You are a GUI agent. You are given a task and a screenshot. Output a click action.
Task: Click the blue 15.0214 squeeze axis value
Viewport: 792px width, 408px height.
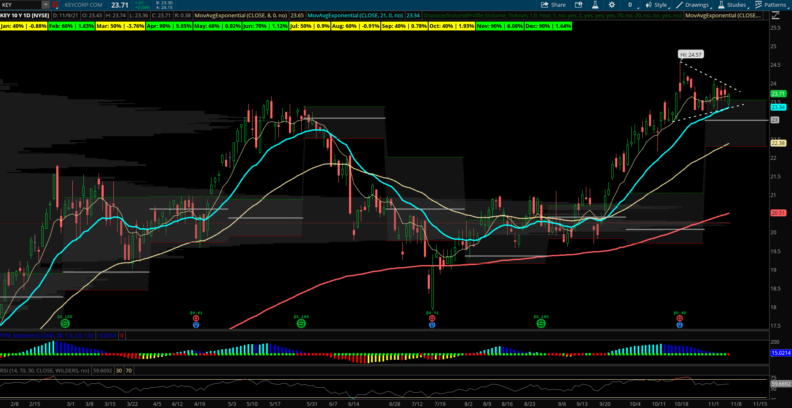point(781,353)
